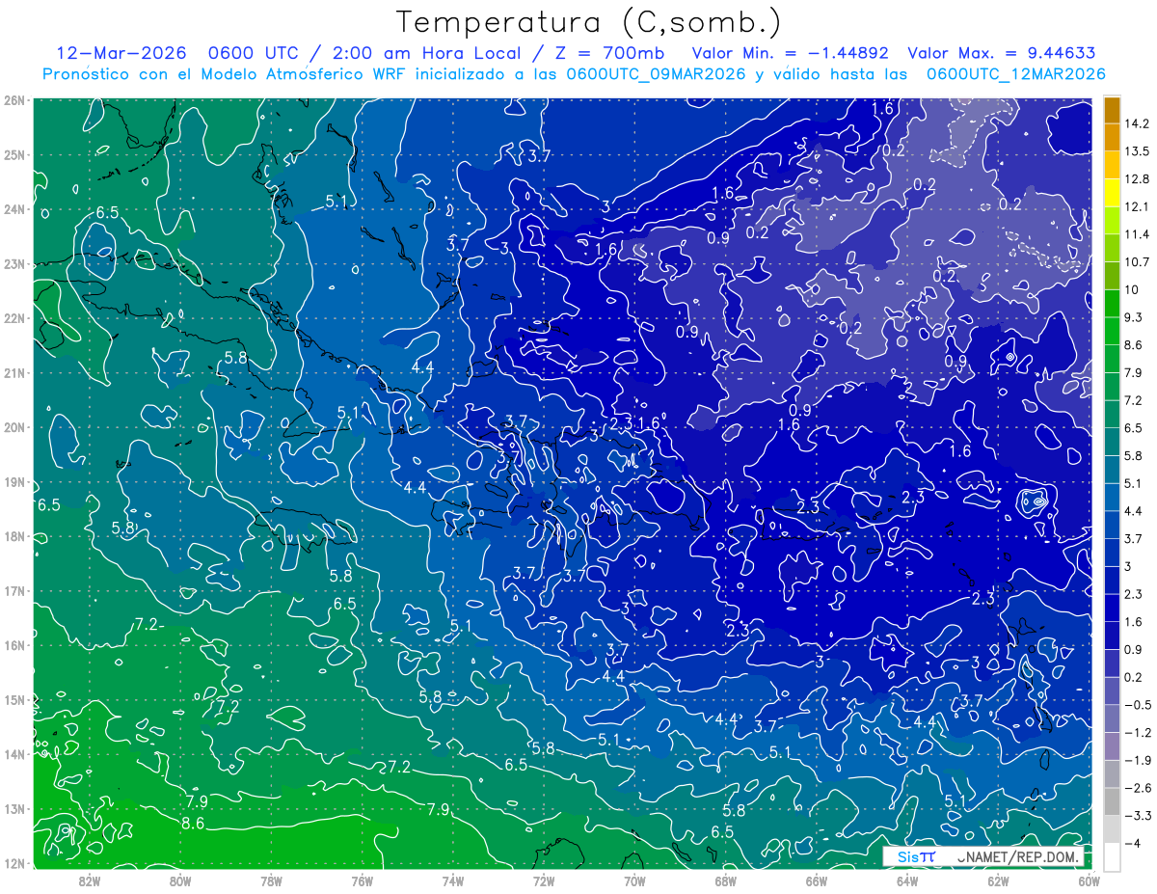Click the orange legend swatch above 14.2
This screenshot has height=894, width=1157.
(1112, 111)
